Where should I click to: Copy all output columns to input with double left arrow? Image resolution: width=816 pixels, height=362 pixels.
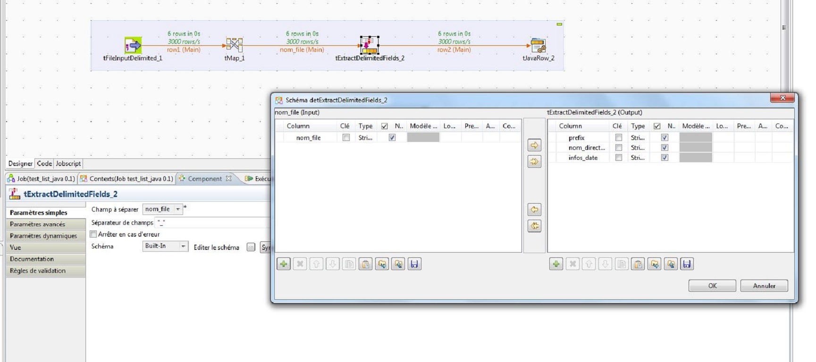point(534,226)
